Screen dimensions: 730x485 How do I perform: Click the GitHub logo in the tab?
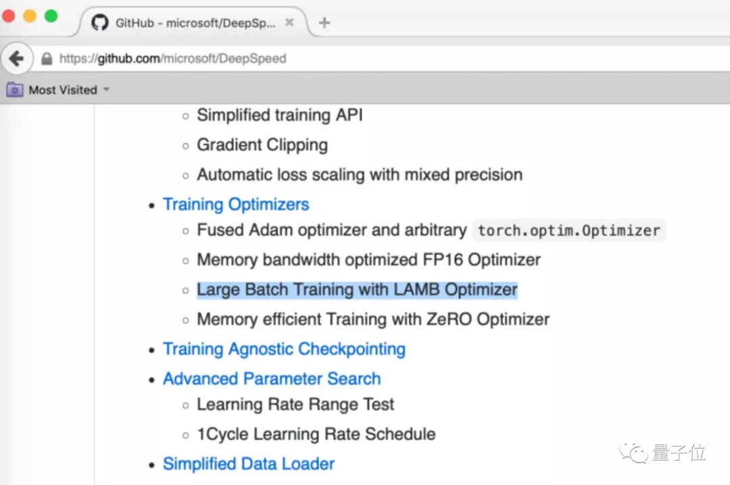tap(100, 22)
